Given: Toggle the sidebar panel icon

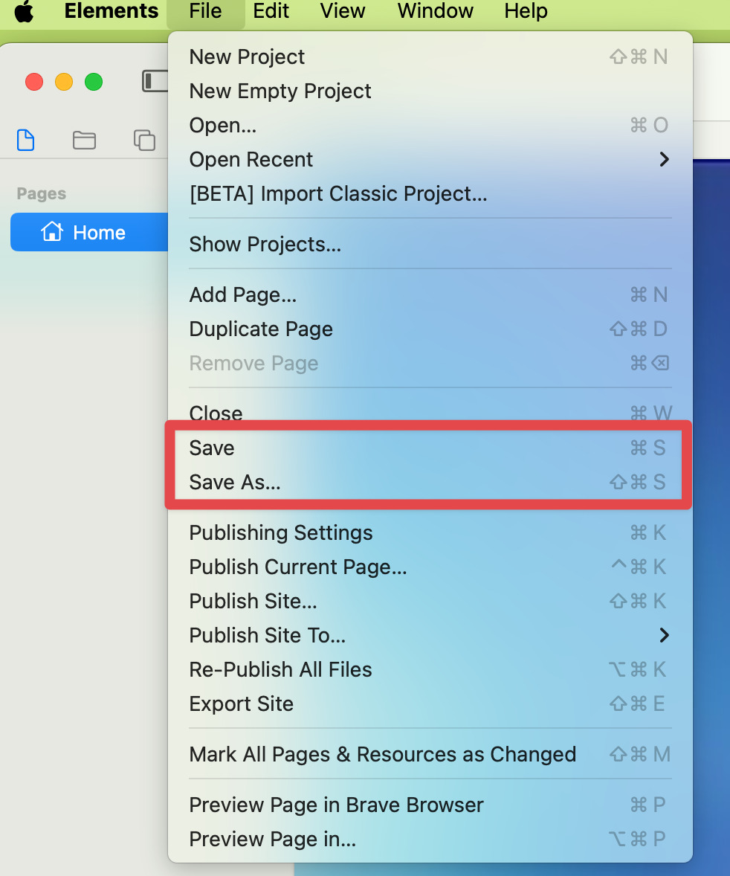Looking at the screenshot, I should (155, 81).
